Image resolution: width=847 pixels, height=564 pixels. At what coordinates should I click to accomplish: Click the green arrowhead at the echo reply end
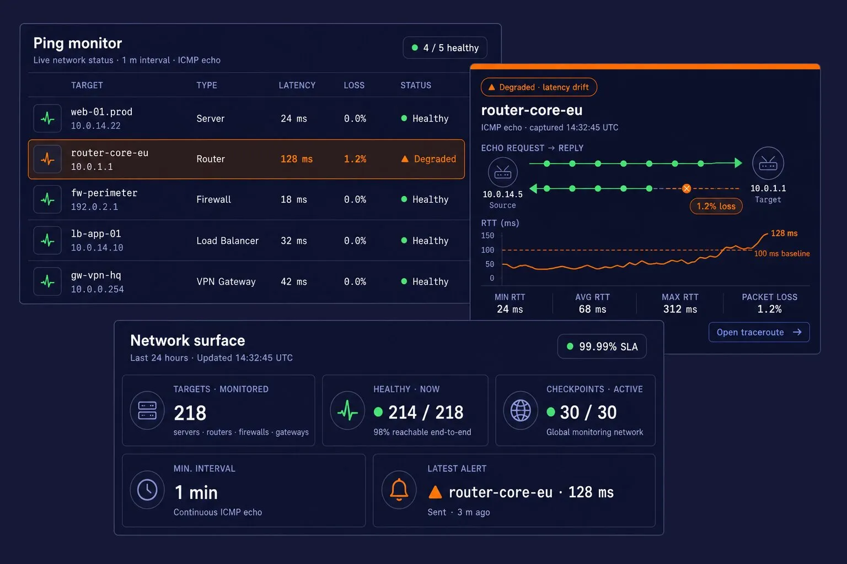pos(533,188)
